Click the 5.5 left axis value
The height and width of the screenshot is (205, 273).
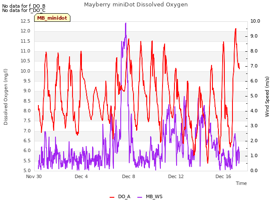[x=27, y=161]
